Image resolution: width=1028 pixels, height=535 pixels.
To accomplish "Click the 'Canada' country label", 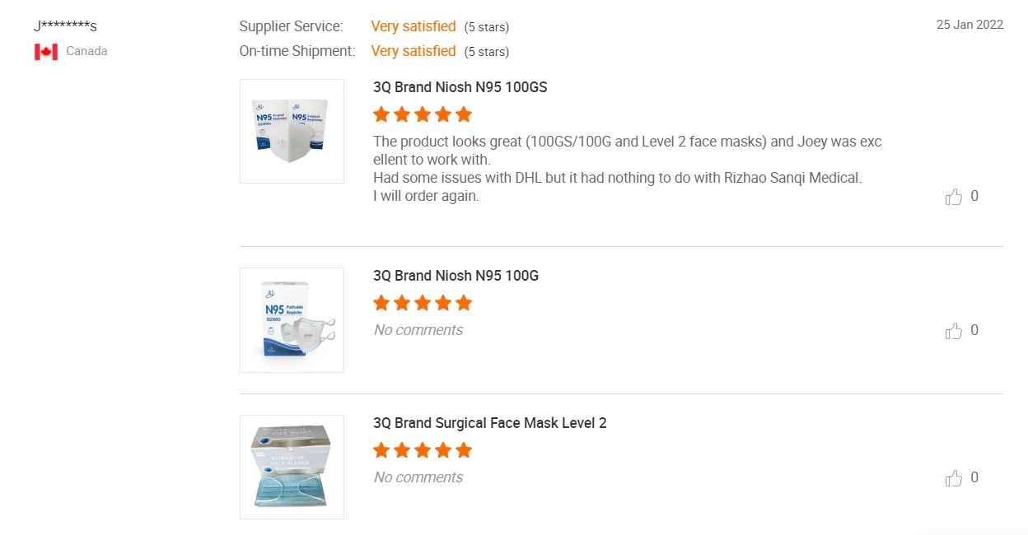I will [x=86, y=51].
